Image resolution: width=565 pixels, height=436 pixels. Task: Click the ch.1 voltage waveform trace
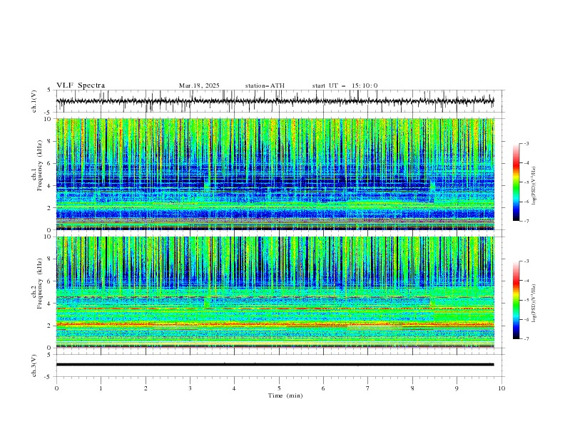(x=275, y=101)
